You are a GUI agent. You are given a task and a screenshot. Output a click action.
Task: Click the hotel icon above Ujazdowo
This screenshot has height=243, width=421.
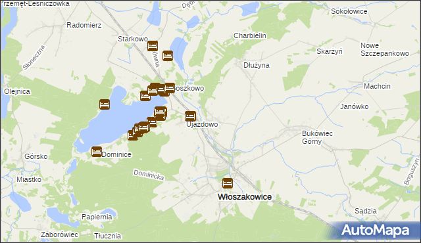coord(190,116)
